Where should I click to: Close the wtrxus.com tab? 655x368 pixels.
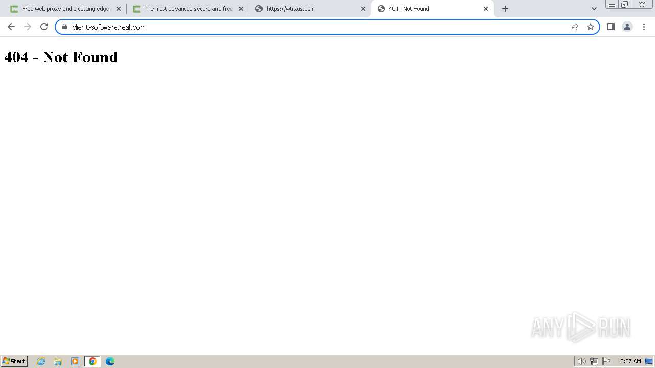[363, 9]
